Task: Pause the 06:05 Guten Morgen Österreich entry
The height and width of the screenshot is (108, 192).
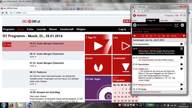Action: (182, 49)
